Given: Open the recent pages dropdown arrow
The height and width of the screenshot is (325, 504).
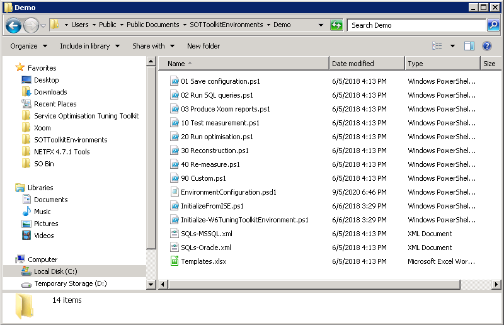Looking at the screenshot, I should 43,25.
